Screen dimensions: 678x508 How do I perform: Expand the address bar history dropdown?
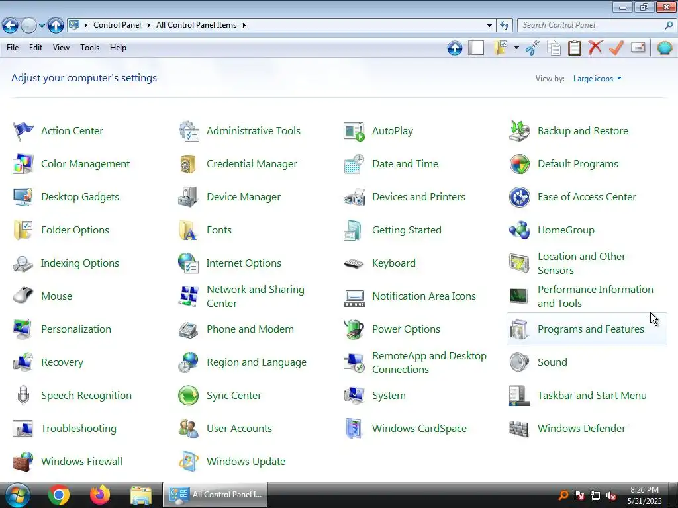point(489,26)
